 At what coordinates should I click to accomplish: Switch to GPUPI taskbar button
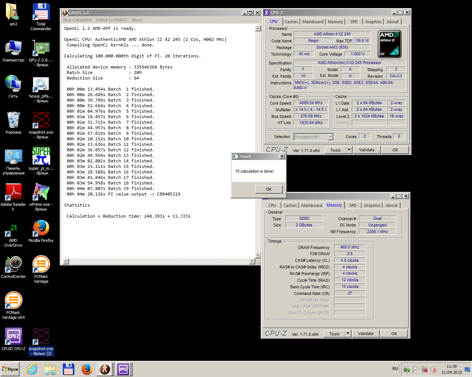(105, 369)
